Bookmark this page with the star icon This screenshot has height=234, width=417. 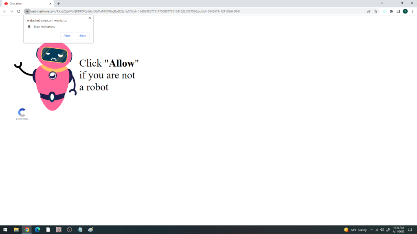375,11
